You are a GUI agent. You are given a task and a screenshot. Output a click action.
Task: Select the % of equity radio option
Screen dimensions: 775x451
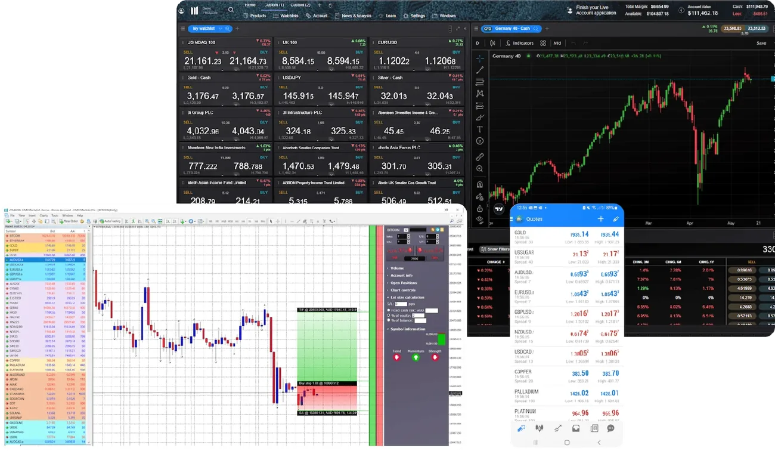[389, 315]
